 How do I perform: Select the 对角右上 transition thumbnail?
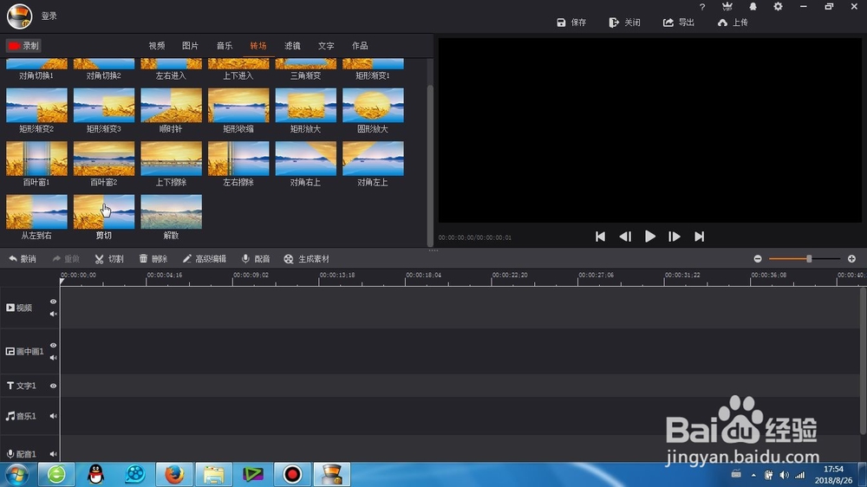pyautogui.click(x=306, y=158)
